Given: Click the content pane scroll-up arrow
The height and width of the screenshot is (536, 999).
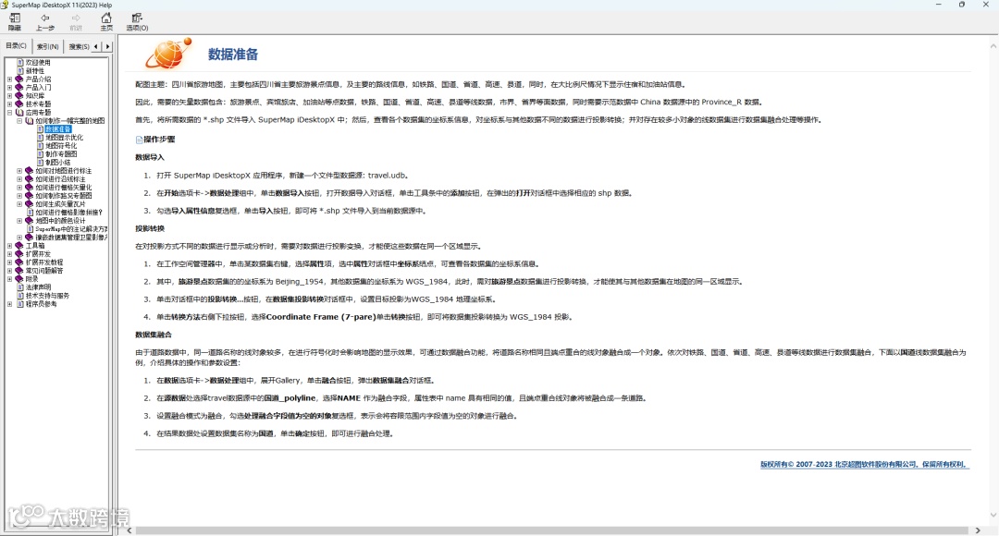Looking at the screenshot, I should coord(993,46).
